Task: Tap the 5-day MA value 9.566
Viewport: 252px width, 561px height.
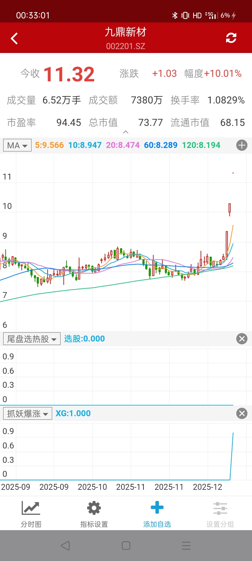Action: click(49, 145)
